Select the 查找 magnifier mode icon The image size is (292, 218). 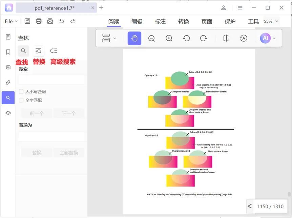point(23,51)
